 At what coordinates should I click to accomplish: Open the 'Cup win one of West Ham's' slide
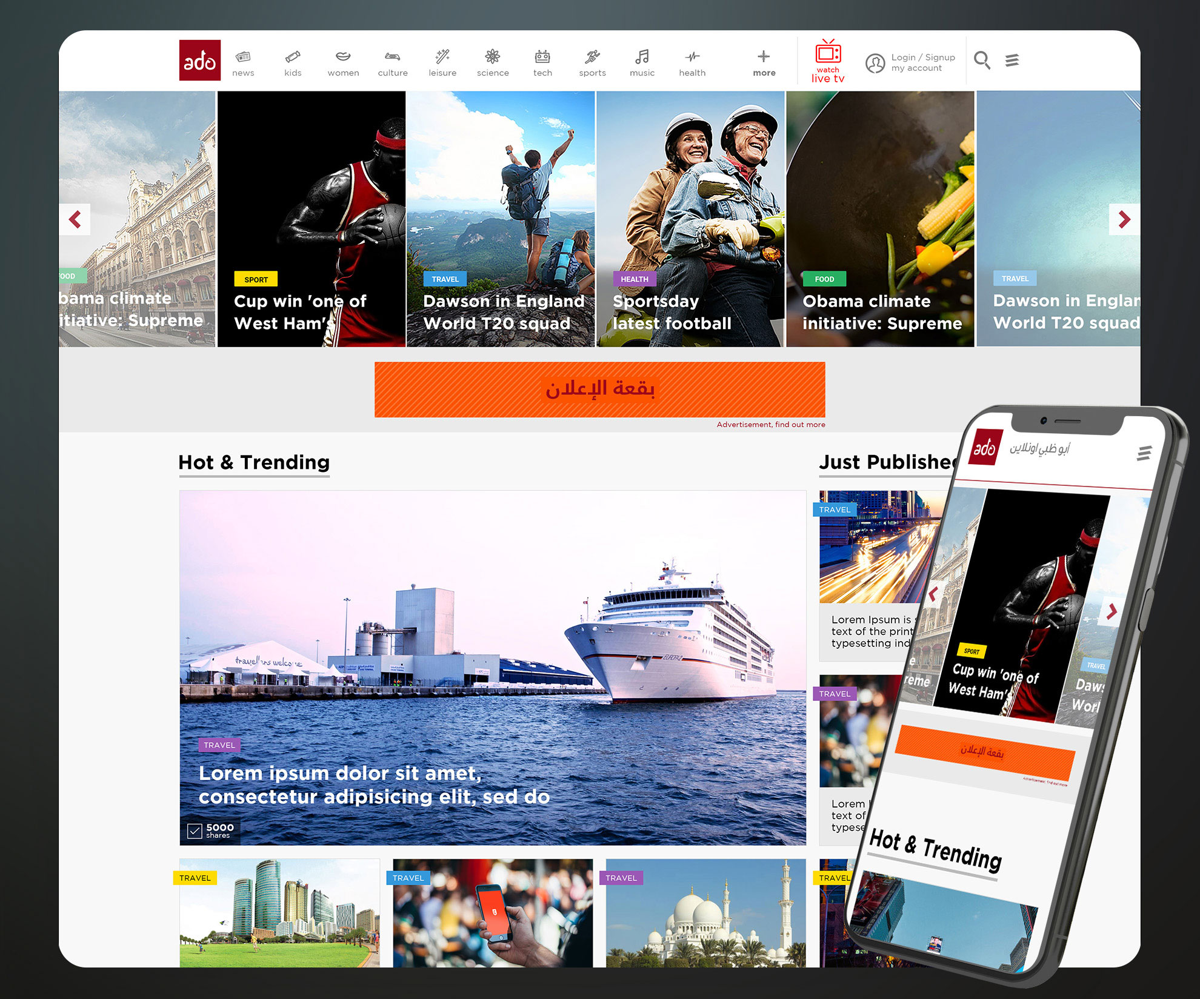coord(312,219)
